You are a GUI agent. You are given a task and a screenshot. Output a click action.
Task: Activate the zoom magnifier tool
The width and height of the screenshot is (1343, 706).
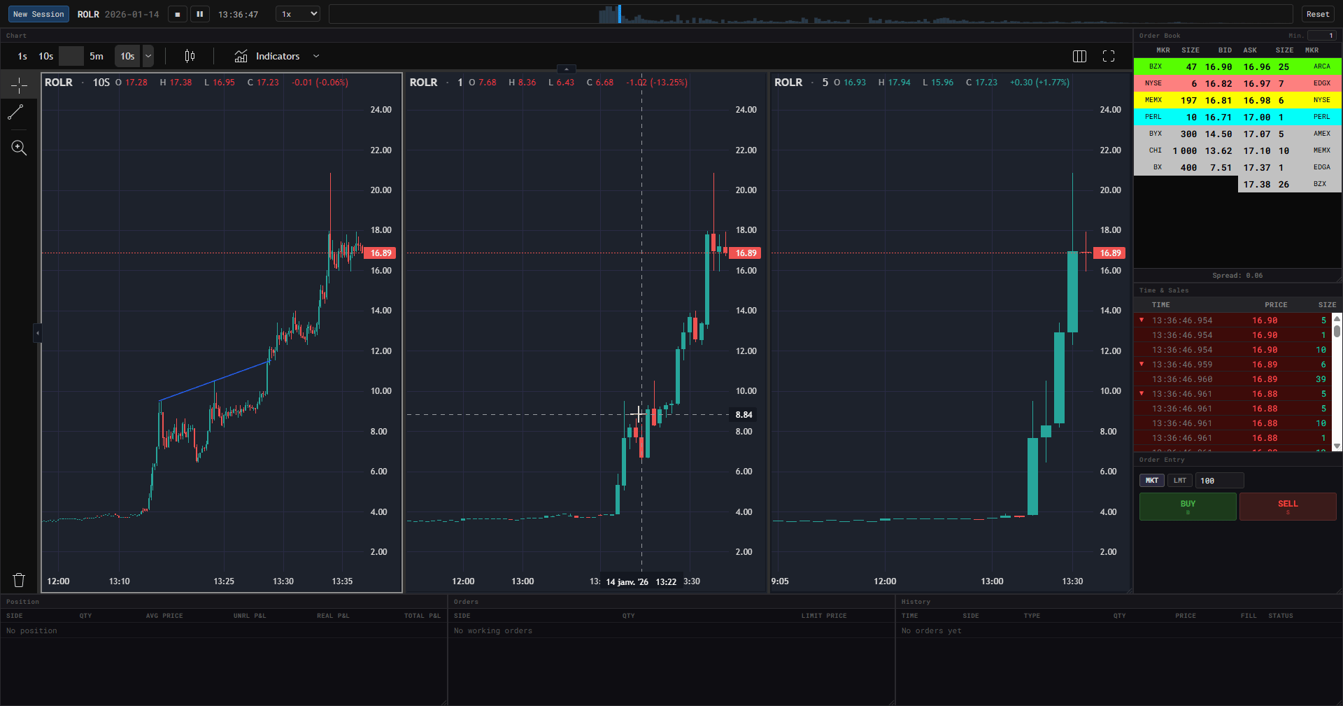pos(18,148)
